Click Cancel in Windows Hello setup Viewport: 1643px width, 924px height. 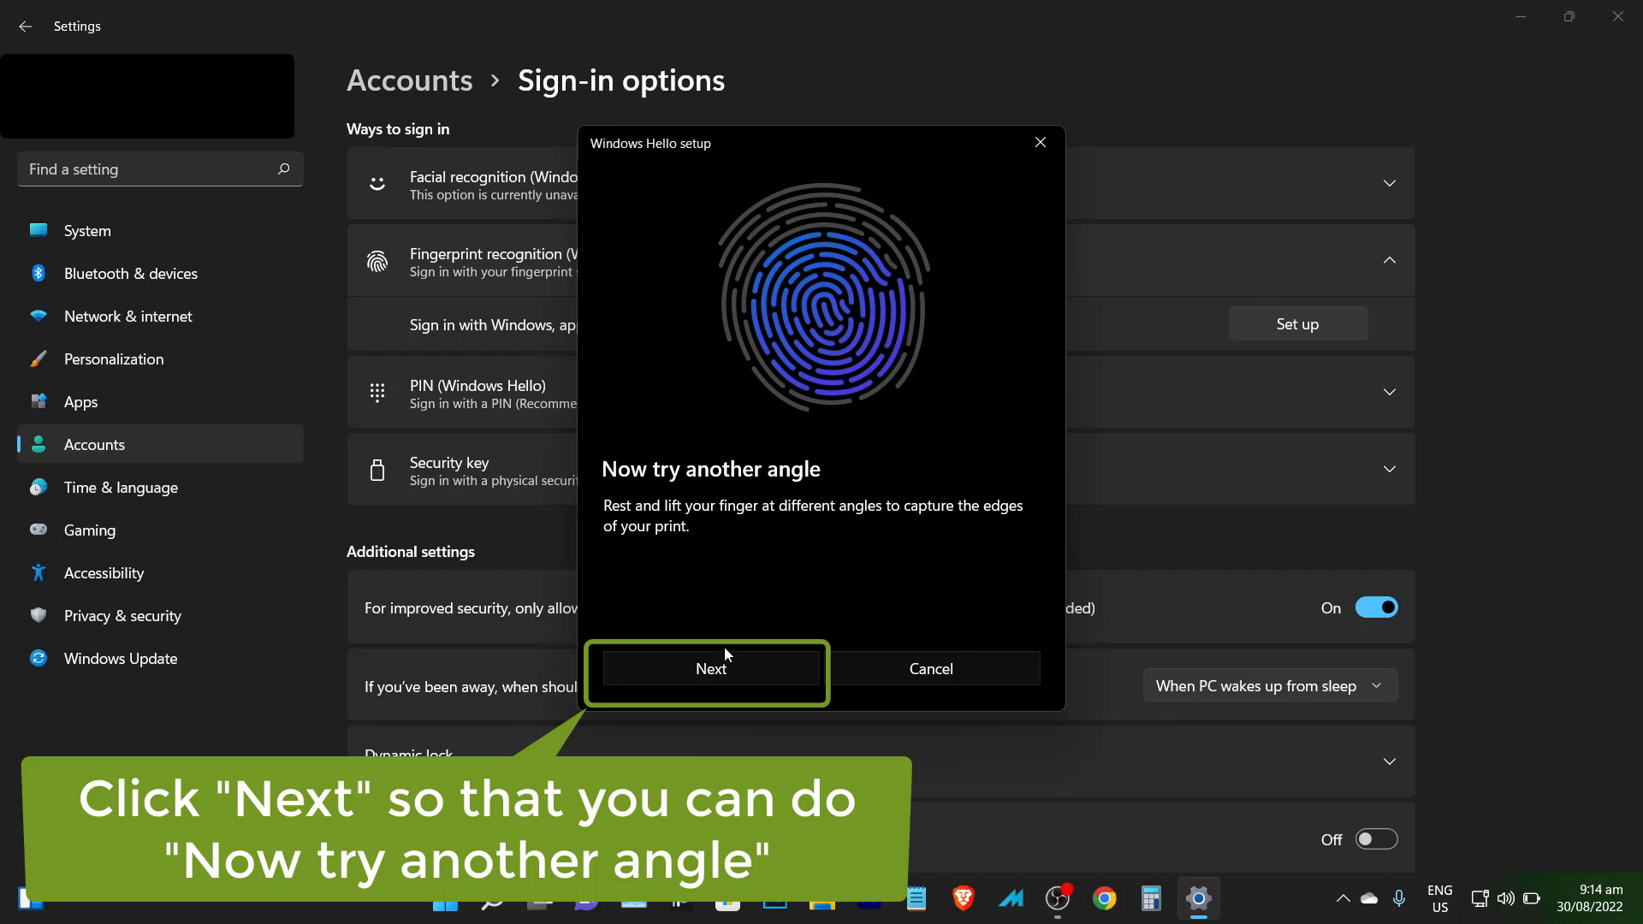[x=931, y=669]
